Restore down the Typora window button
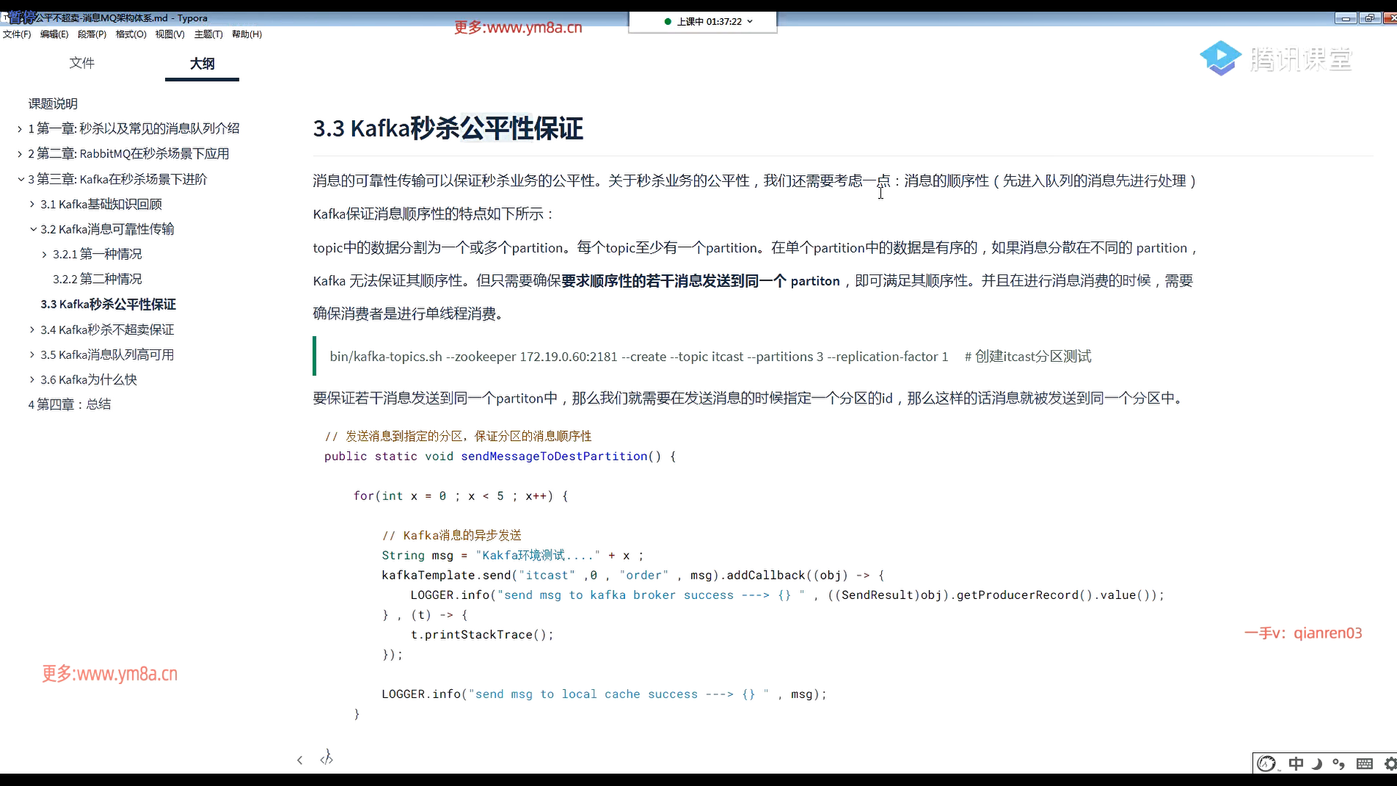Image resolution: width=1397 pixels, height=786 pixels. pyautogui.click(x=1369, y=18)
